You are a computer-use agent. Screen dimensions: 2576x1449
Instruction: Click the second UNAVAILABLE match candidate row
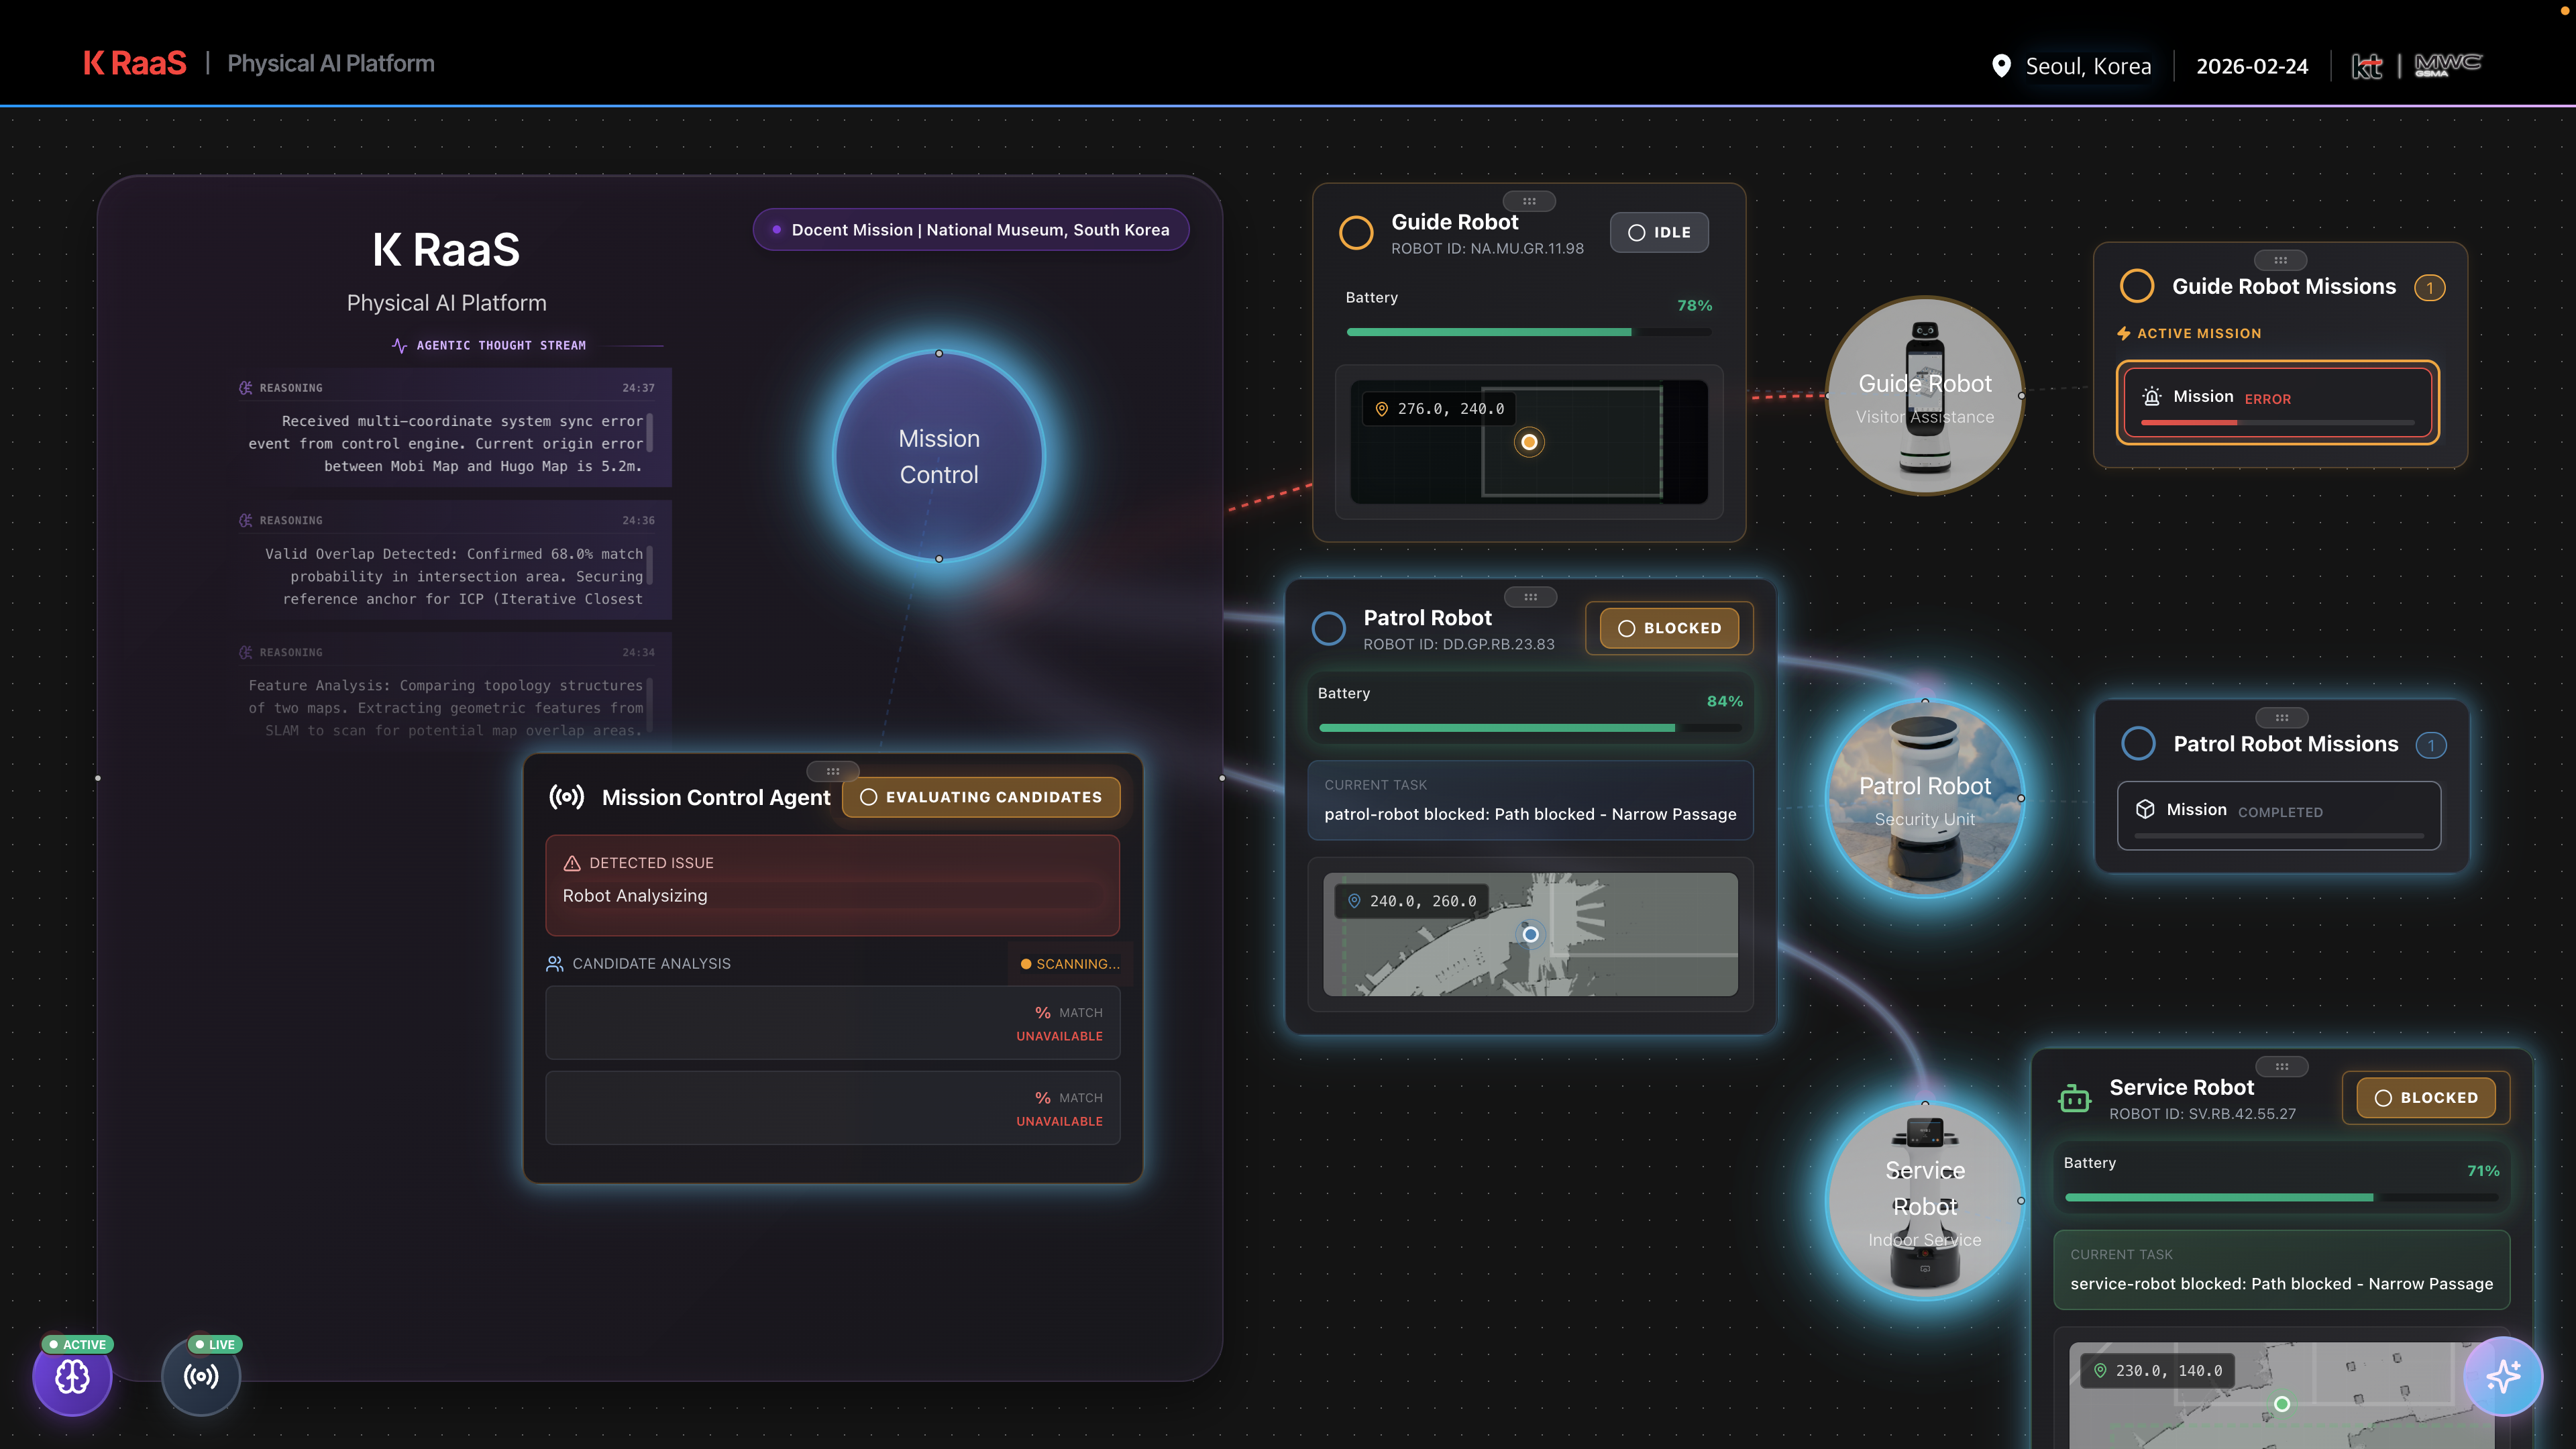(x=832, y=1108)
